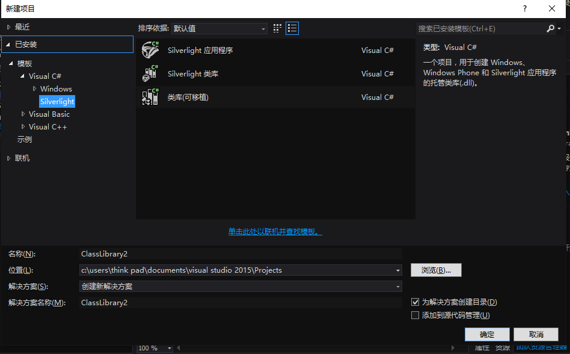Screen dimensions: 570x354
Task: Select the 类库(可移植) template icon
Action: coord(150,97)
